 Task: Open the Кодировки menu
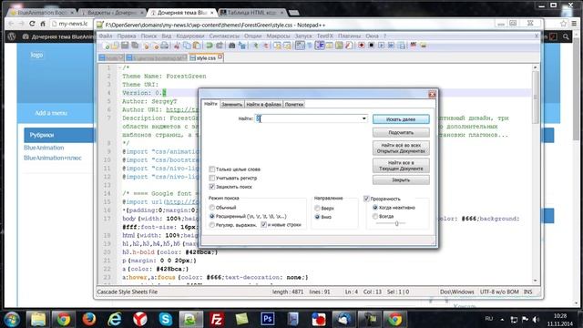[190, 36]
